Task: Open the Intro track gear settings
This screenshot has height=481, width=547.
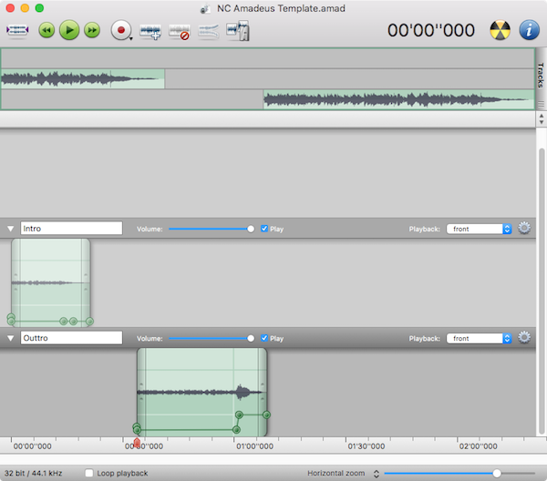Action: (x=524, y=228)
